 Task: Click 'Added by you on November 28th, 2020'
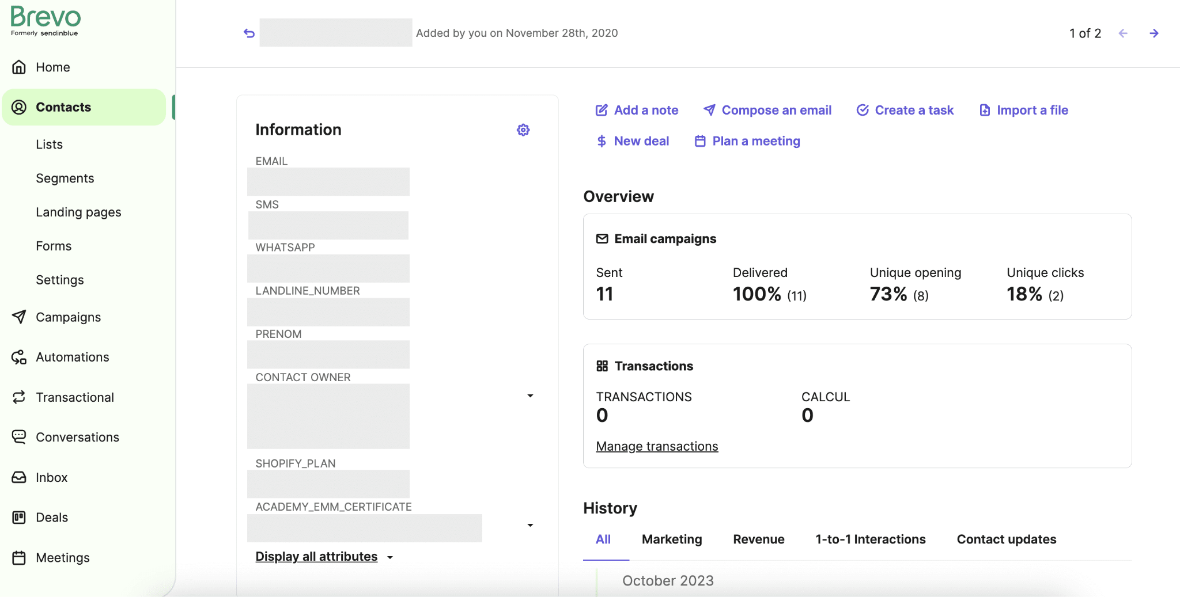click(517, 33)
